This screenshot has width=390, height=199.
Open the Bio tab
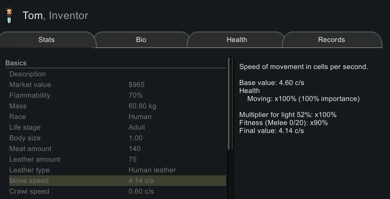coord(141,40)
